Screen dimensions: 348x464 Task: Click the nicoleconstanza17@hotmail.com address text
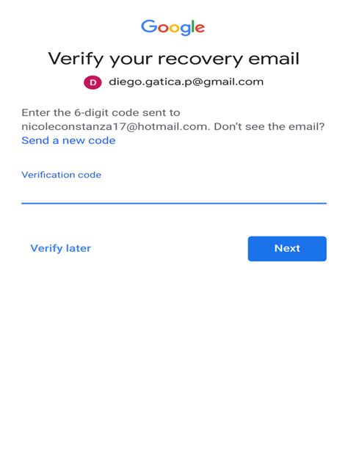(116, 126)
